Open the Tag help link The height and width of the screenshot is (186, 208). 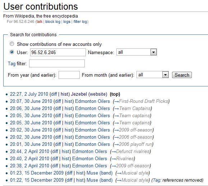[x=11, y=64]
